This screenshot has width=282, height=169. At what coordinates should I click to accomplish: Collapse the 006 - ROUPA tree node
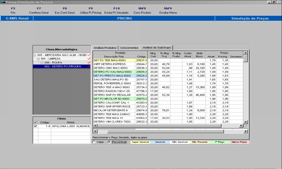pyautogui.click(x=42, y=62)
